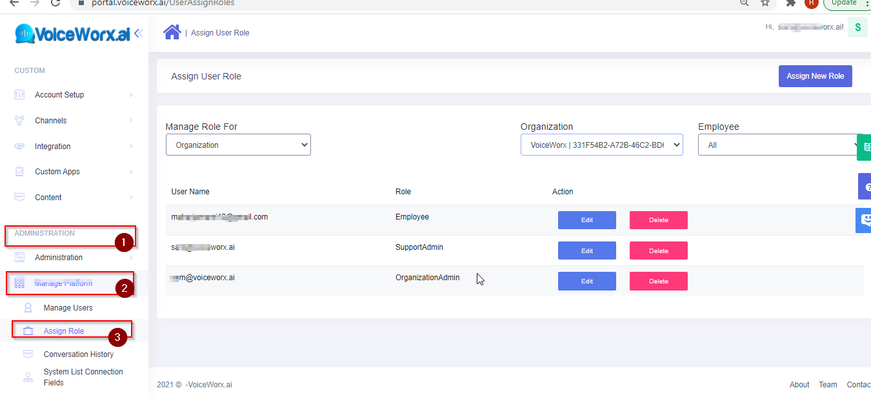Open the Organization dropdown
Viewport: 871px width, 399px height.
[x=601, y=145]
